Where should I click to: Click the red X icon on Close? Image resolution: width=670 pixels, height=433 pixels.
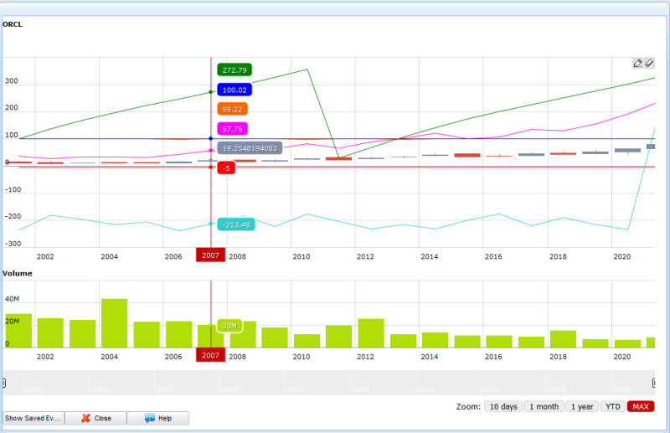pos(85,418)
